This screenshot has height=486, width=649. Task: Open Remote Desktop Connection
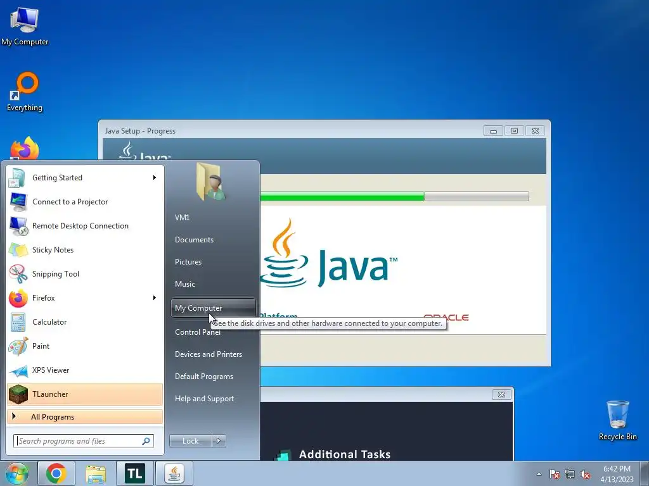85,226
